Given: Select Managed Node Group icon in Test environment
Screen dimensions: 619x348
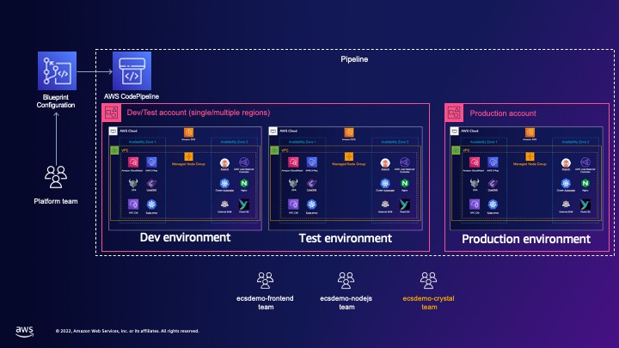Looking at the screenshot, I should (x=348, y=156).
